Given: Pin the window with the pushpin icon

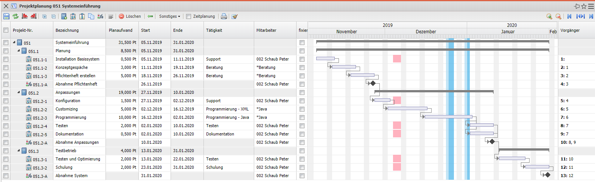Looking at the screenshot, I should pos(577,6).
